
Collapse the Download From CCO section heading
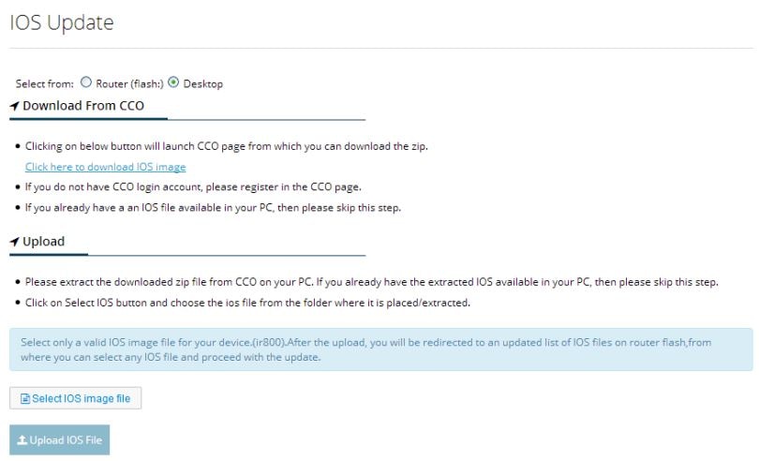click(83, 106)
